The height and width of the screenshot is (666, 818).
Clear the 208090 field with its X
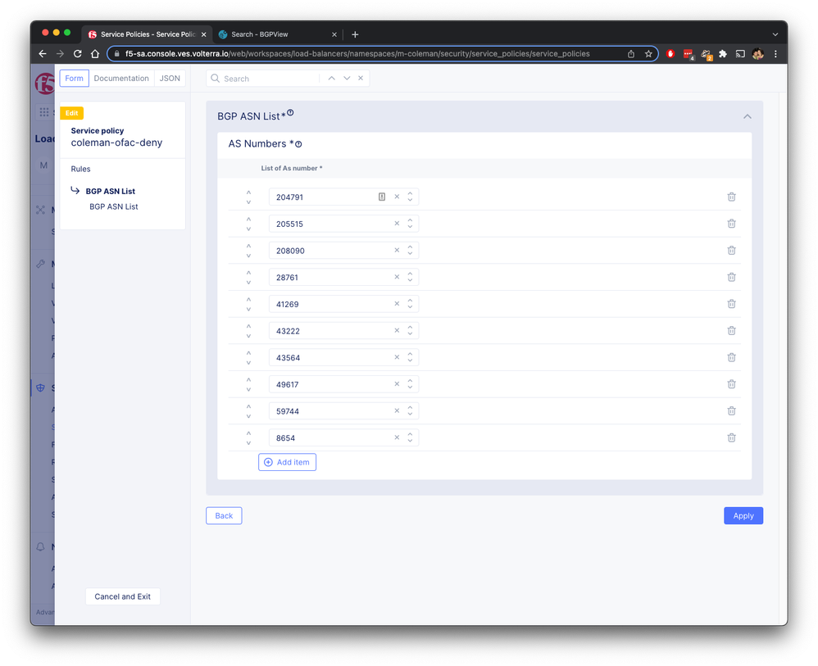point(397,251)
